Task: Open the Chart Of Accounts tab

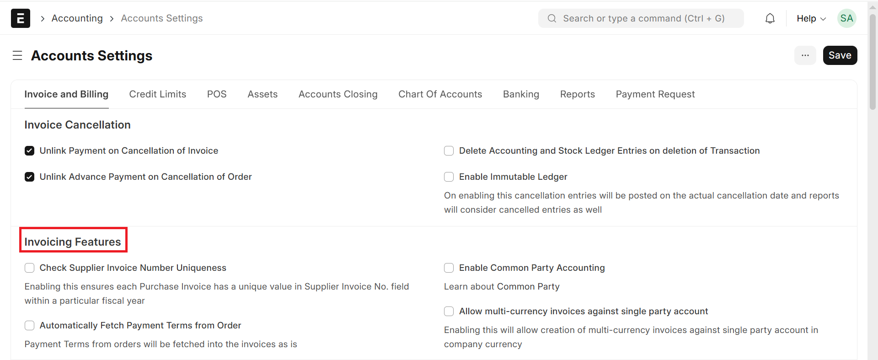Action: 440,94
